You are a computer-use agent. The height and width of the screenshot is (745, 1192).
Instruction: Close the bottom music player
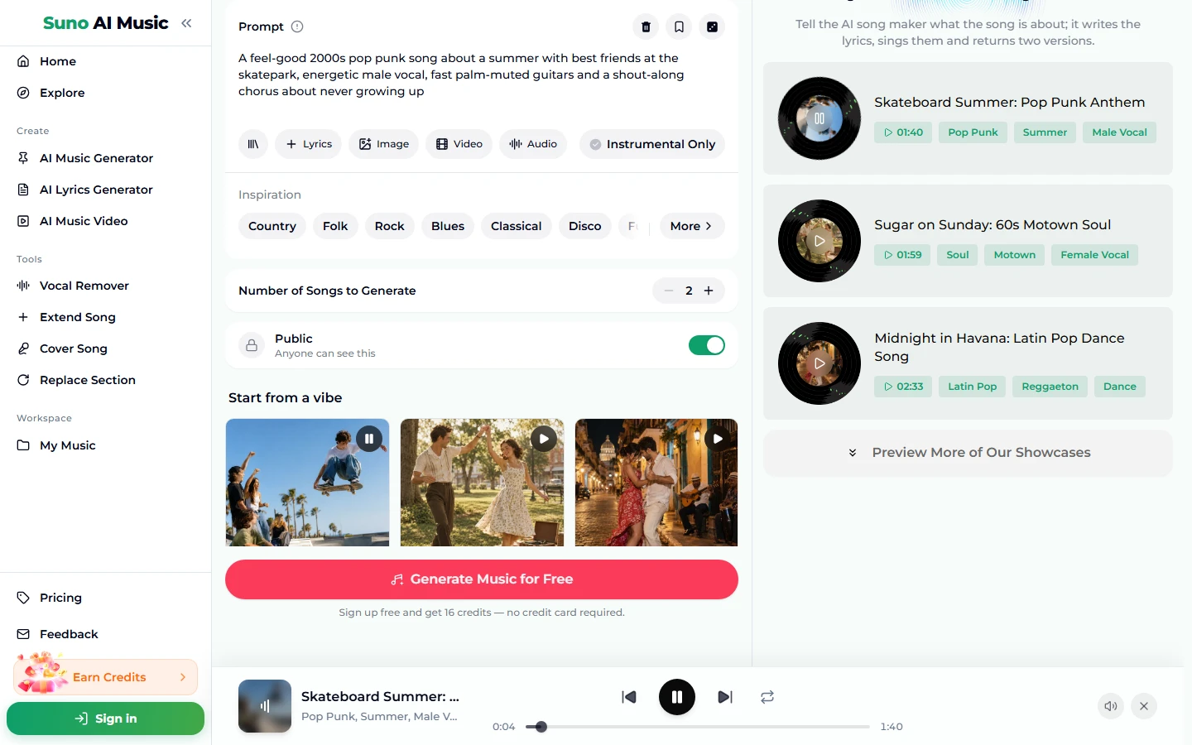pyautogui.click(x=1144, y=706)
